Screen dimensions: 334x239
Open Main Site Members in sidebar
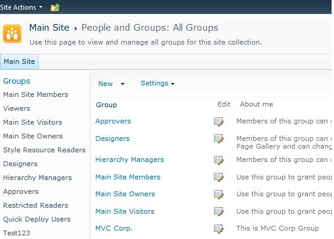(x=36, y=95)
